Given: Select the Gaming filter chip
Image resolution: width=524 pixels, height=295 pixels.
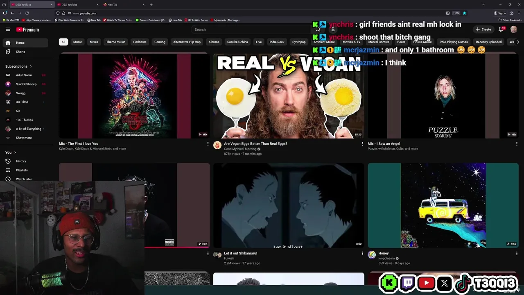Looking at the screenshot, I should click(x=160, y=42).
